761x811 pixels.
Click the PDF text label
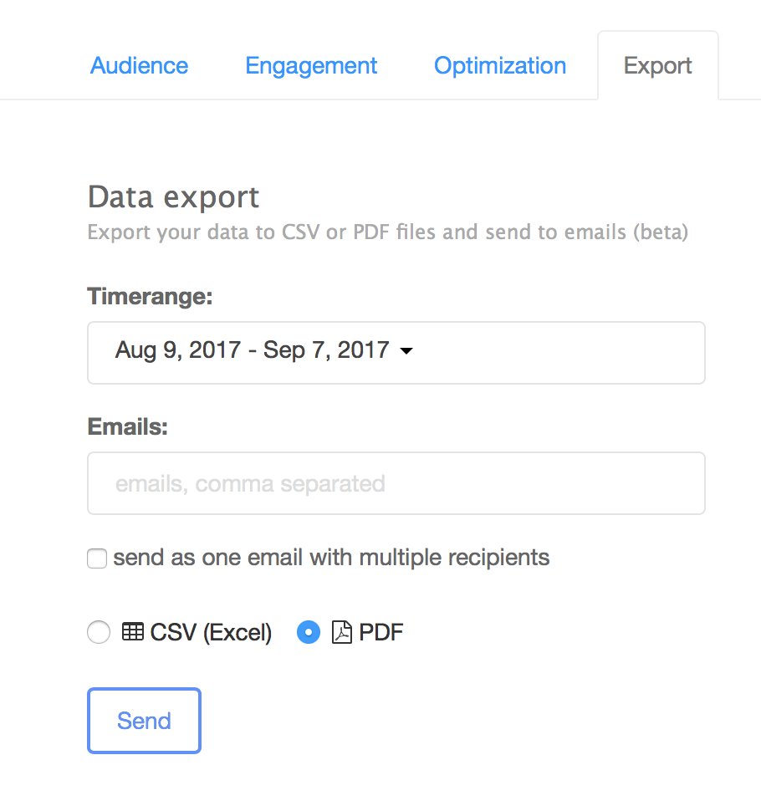pyautogui.click(x=380, y=632)
